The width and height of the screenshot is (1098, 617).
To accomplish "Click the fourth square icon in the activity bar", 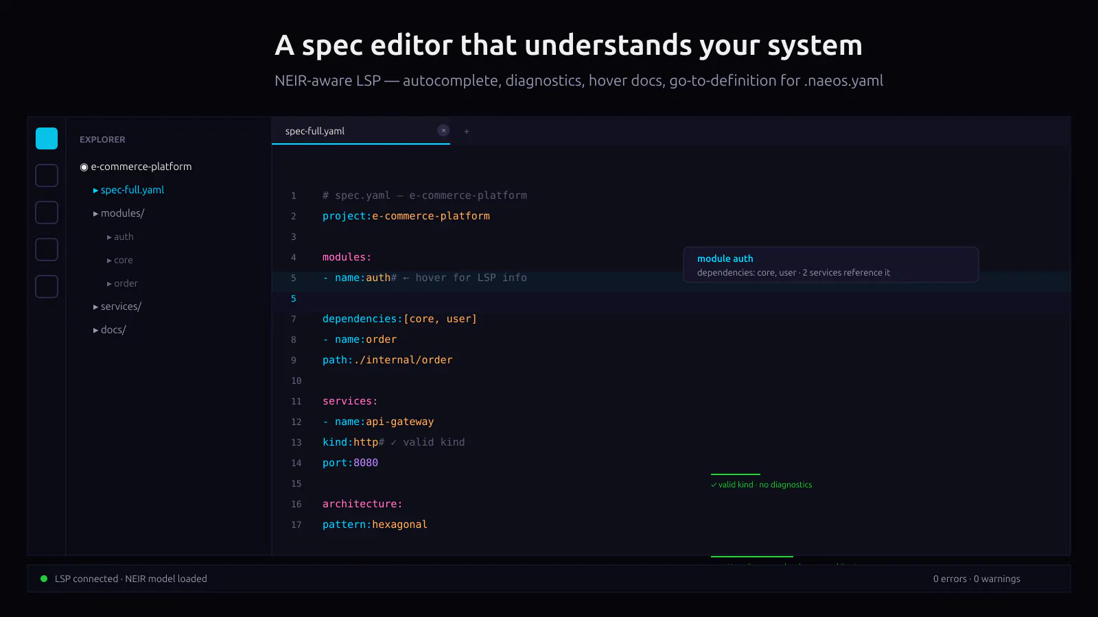I will (47, 250).
